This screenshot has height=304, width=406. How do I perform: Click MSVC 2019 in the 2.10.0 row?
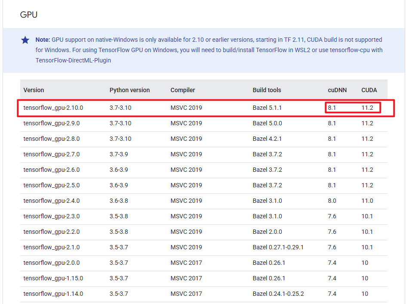click(x=186, y=108)
